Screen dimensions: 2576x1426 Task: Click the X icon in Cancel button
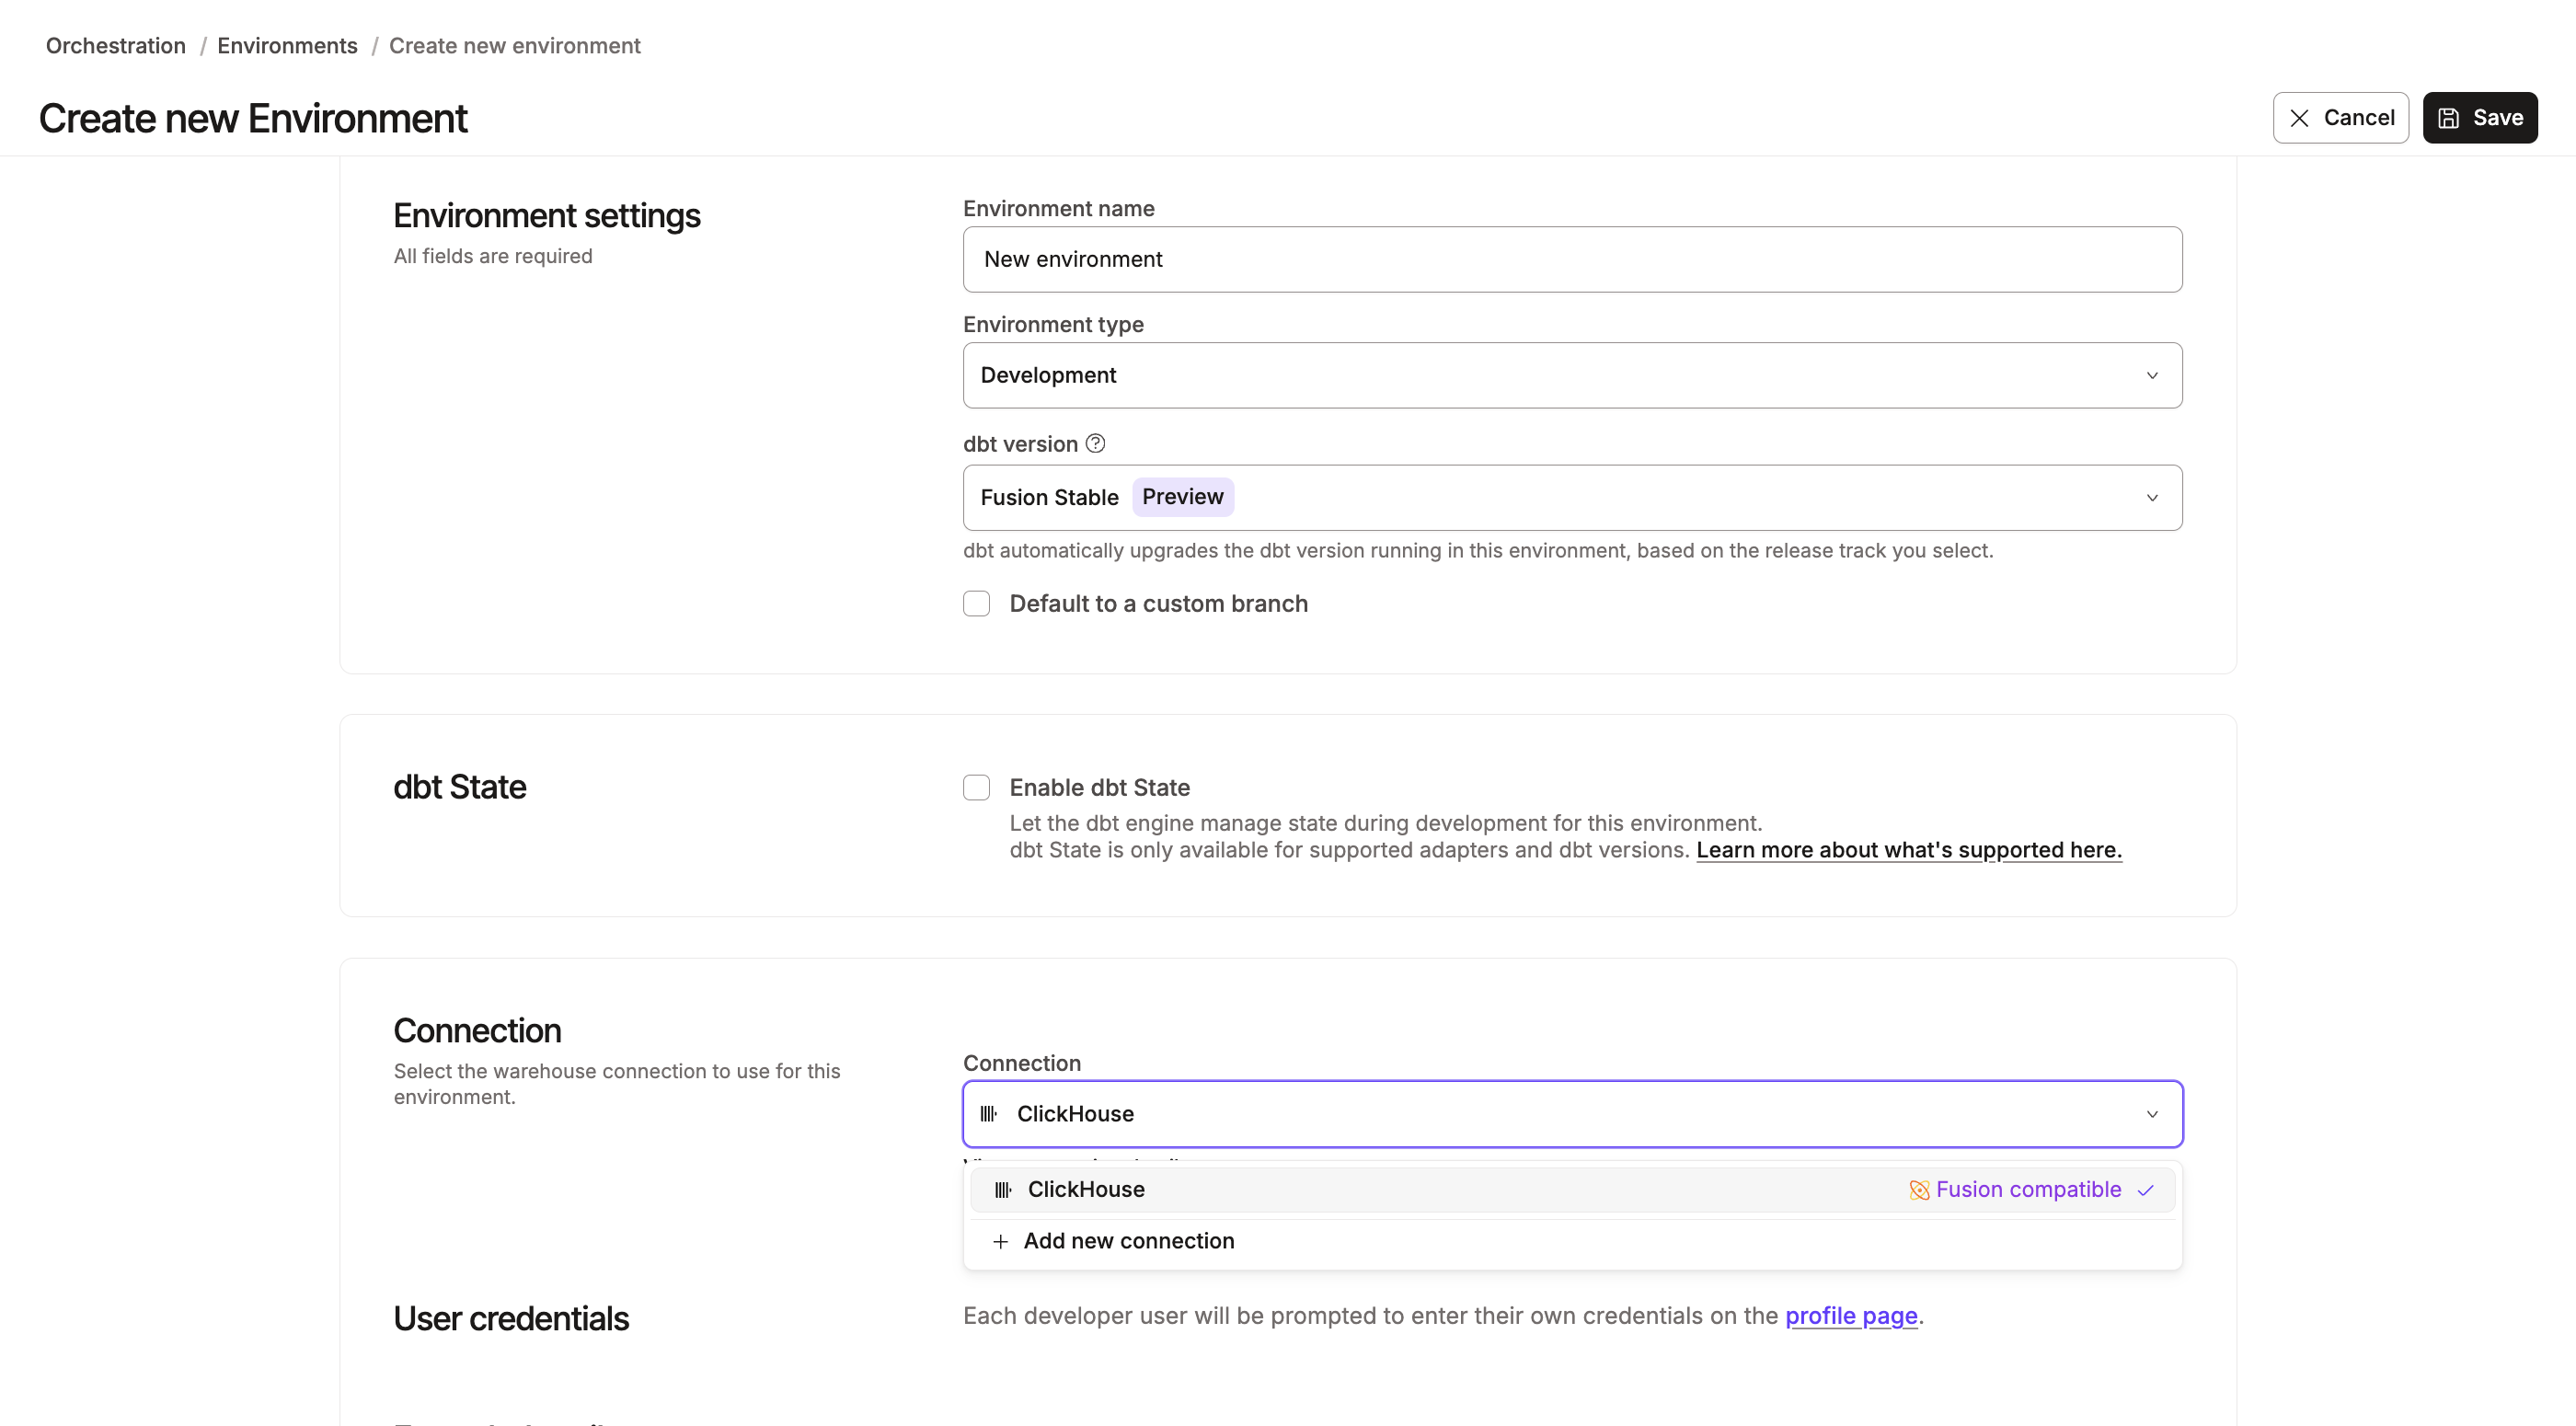(2299, 118)
